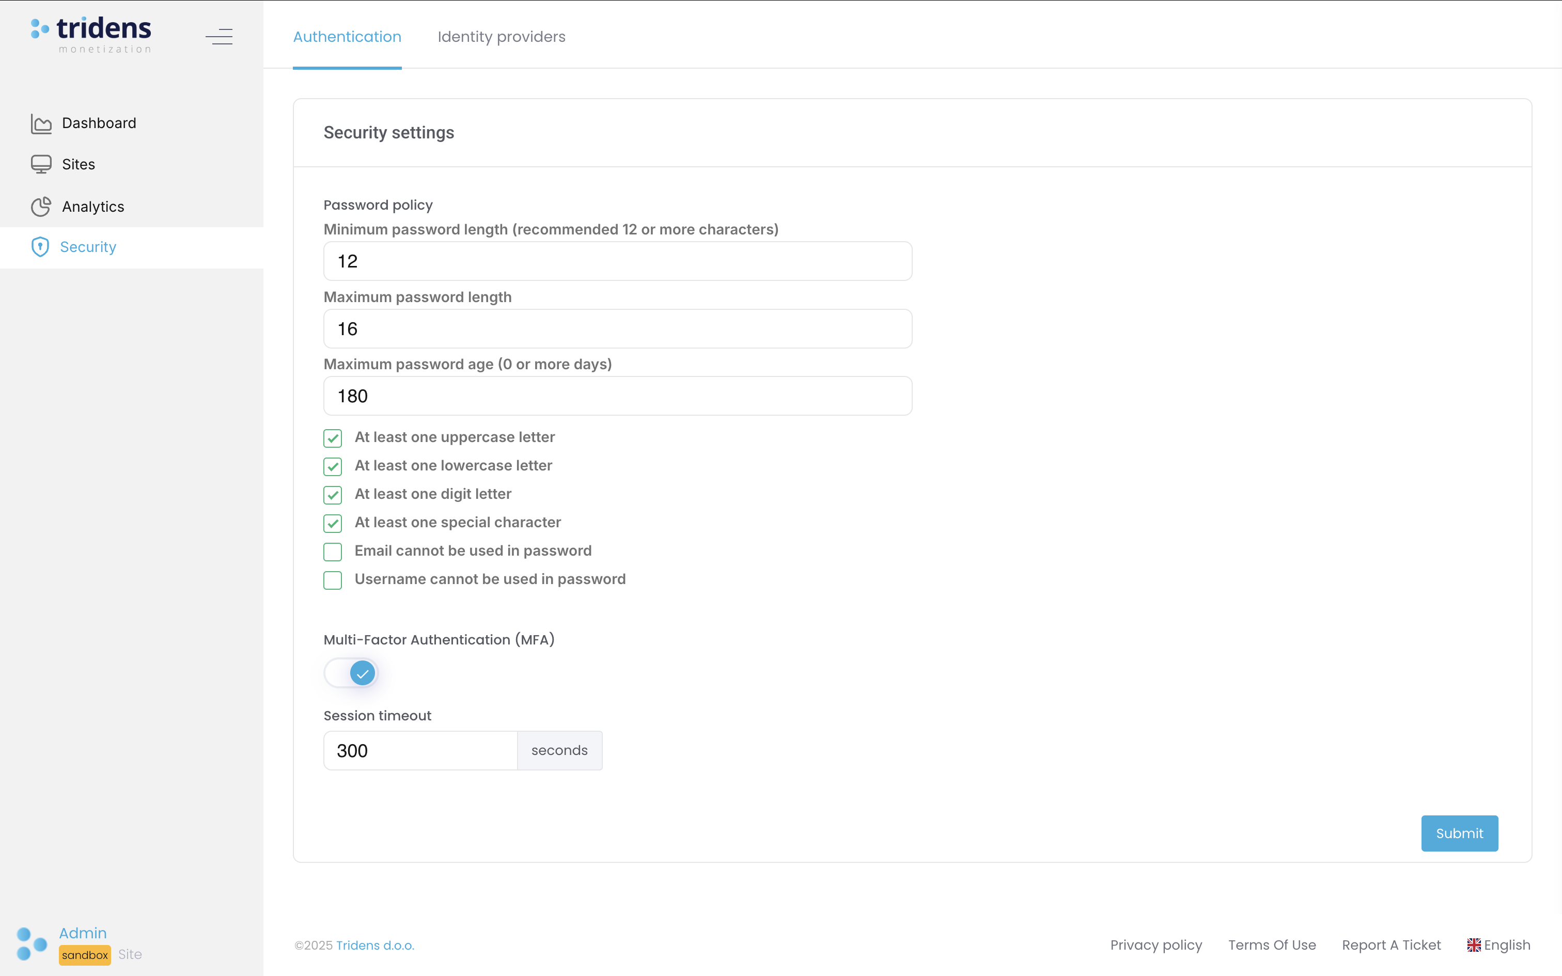The height and width of the screenshot is (976, 1562).
Task: Click Report A Ticket in the footer
Action: pyautogui.click(x=1392, y=944)
